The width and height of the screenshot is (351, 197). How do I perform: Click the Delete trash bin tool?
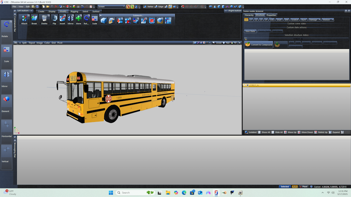point(44,19)
